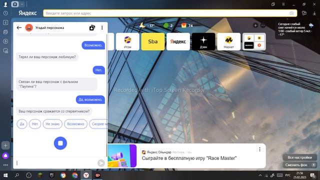Add a sidebar app with plus

pos(5,145)
